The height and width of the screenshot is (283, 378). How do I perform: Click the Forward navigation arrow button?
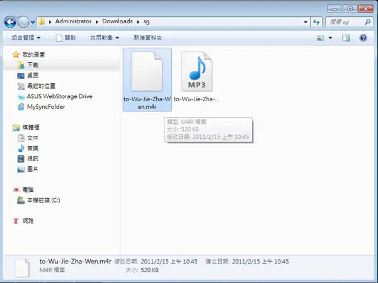[23, 22]
